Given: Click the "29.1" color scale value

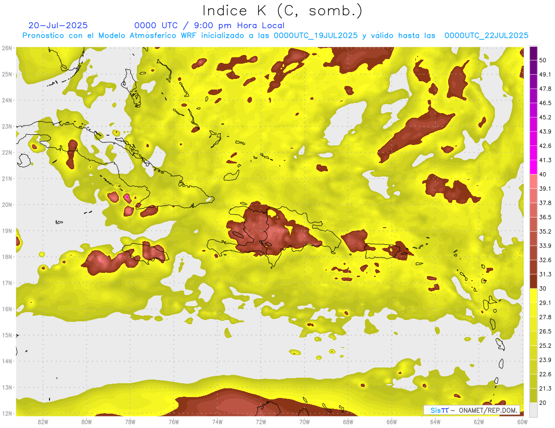Looking at the screenshot, I should tap(545, 302).
